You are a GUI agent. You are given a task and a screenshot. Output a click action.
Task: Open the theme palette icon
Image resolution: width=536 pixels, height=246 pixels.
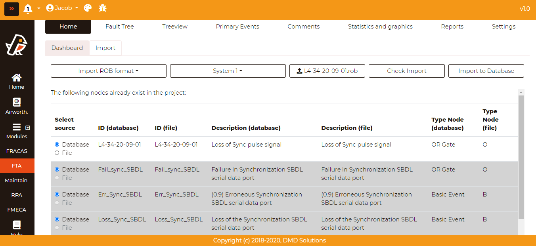point(88,8)
